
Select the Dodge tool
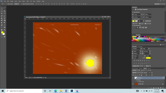(5, 23)
